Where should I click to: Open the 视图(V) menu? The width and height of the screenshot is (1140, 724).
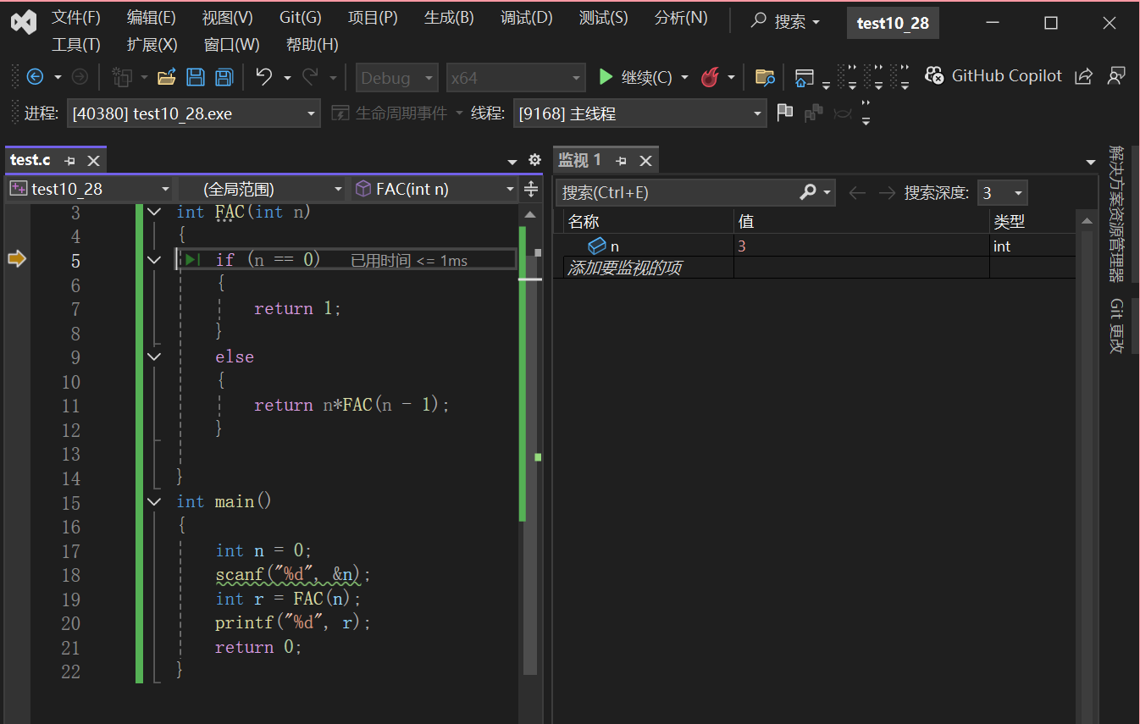pyautogui.click(x=228, y=18)
